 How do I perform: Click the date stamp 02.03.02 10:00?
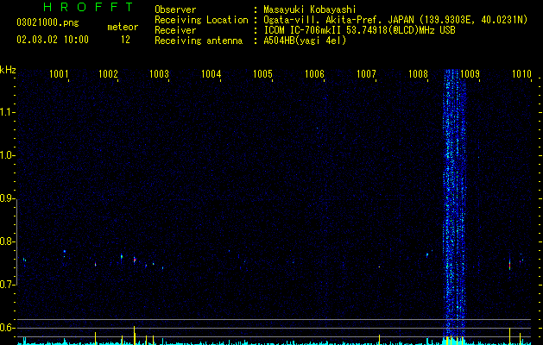click(x=53, y=40)
